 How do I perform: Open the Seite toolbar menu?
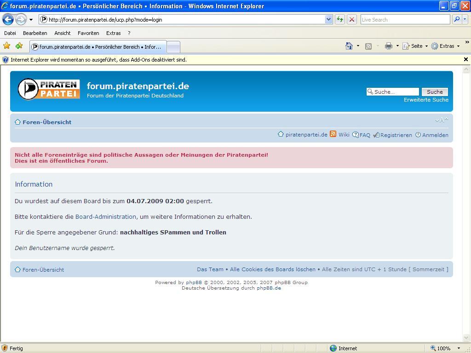click(x=415, y=46)
